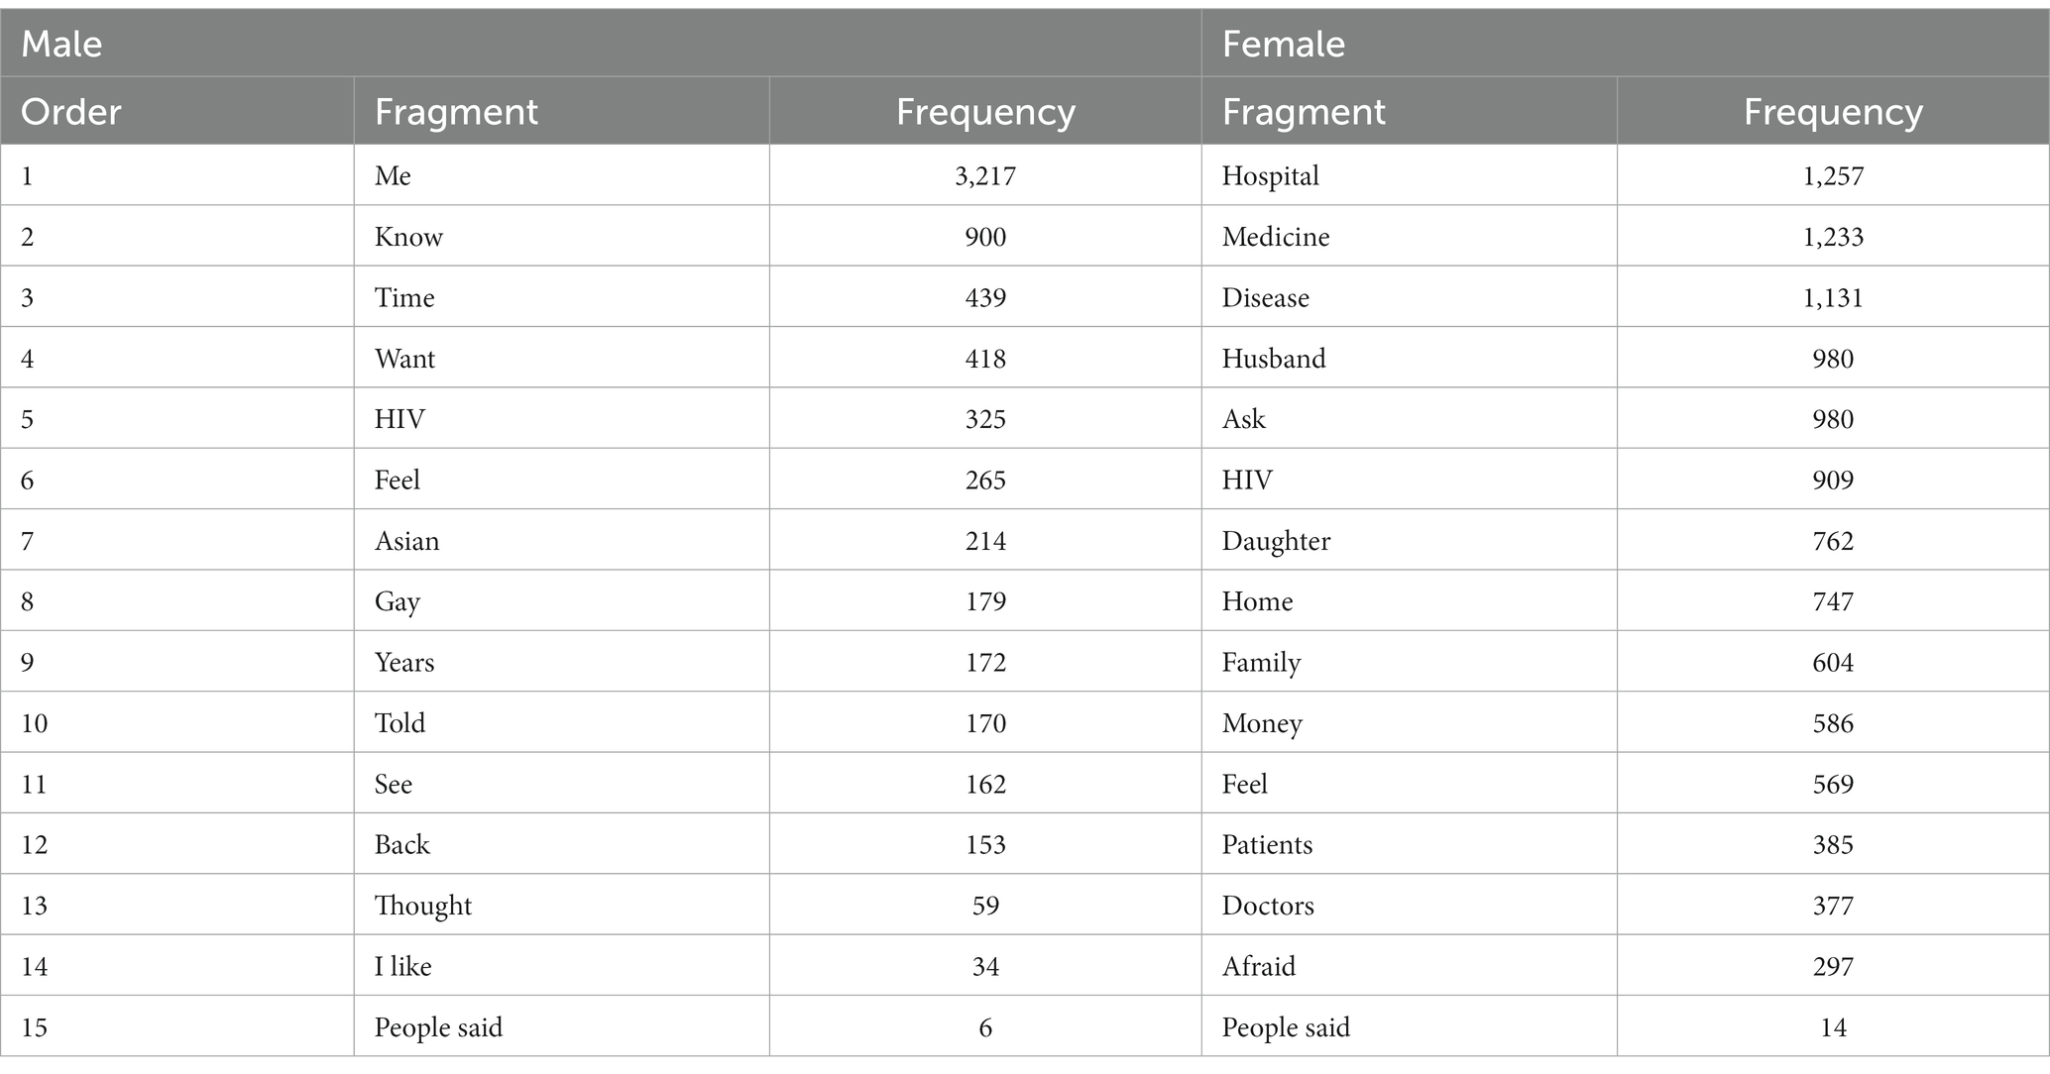Click the frequency value 3,217
Screen dimensions: 2050x1074
(x=985, y=175)
